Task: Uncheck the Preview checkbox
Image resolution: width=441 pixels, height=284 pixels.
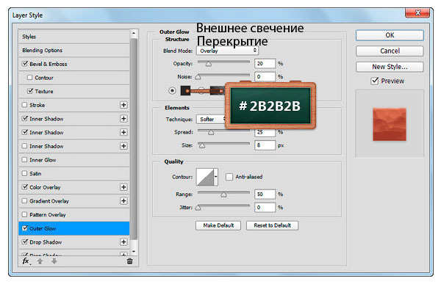Action: point(375,81)
